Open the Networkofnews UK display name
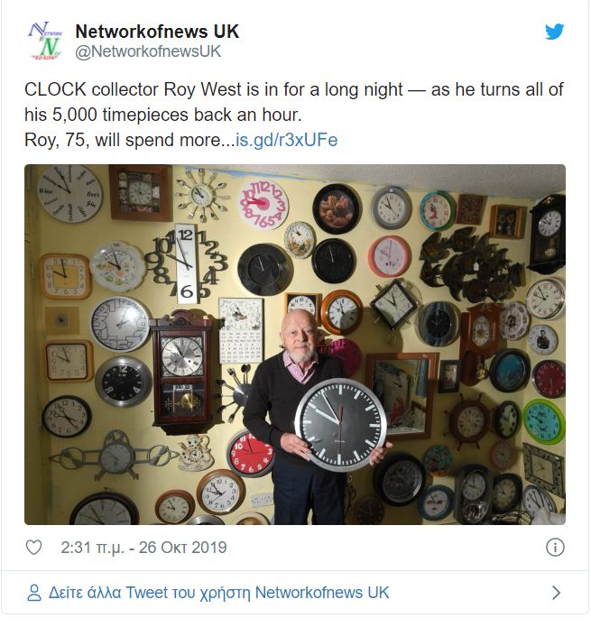 point(157,32)
